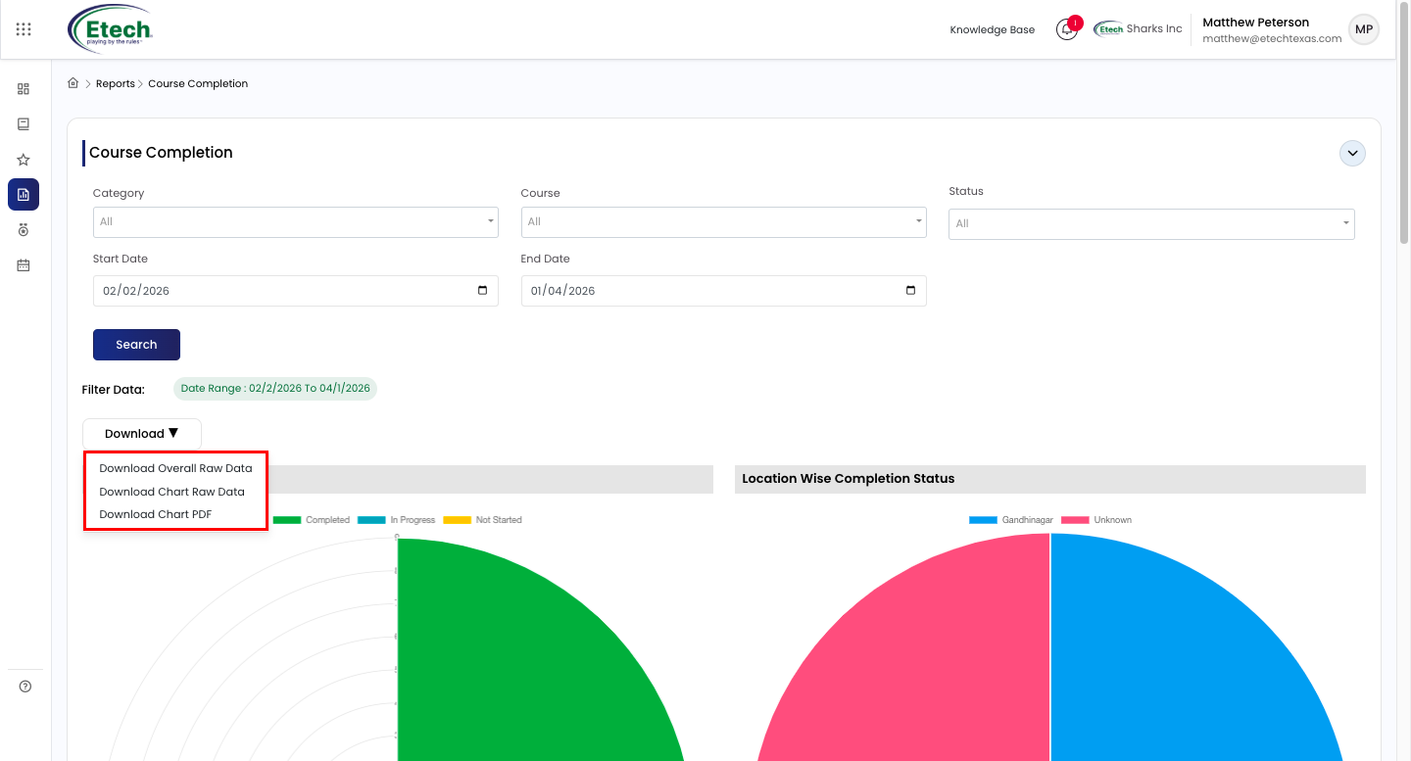This screenshot has width=1411, height=761.
Task: Go to home via breadcrumb icon
Action: coord(73,83)
